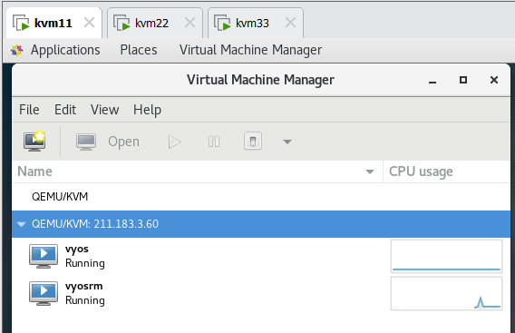Click the kvm22 tab VM icon

(121, 23)
